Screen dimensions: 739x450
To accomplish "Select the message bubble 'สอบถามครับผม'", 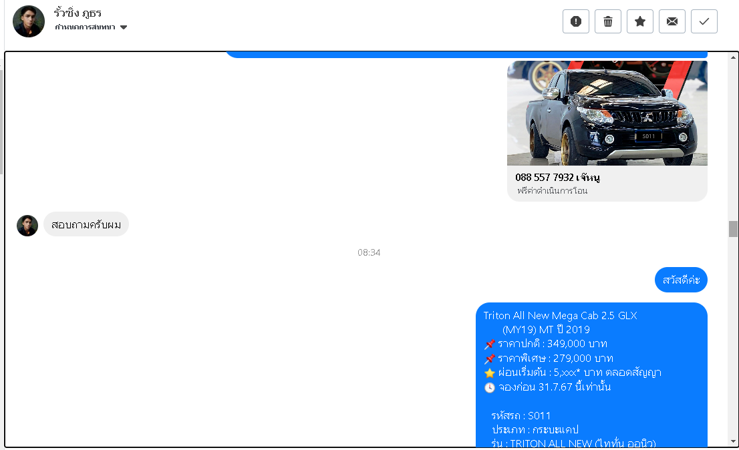I will pos(86,224).
